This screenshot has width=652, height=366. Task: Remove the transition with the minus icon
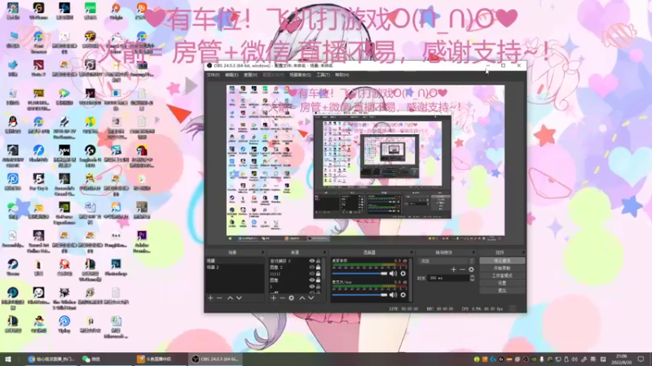tap(462, 269)
